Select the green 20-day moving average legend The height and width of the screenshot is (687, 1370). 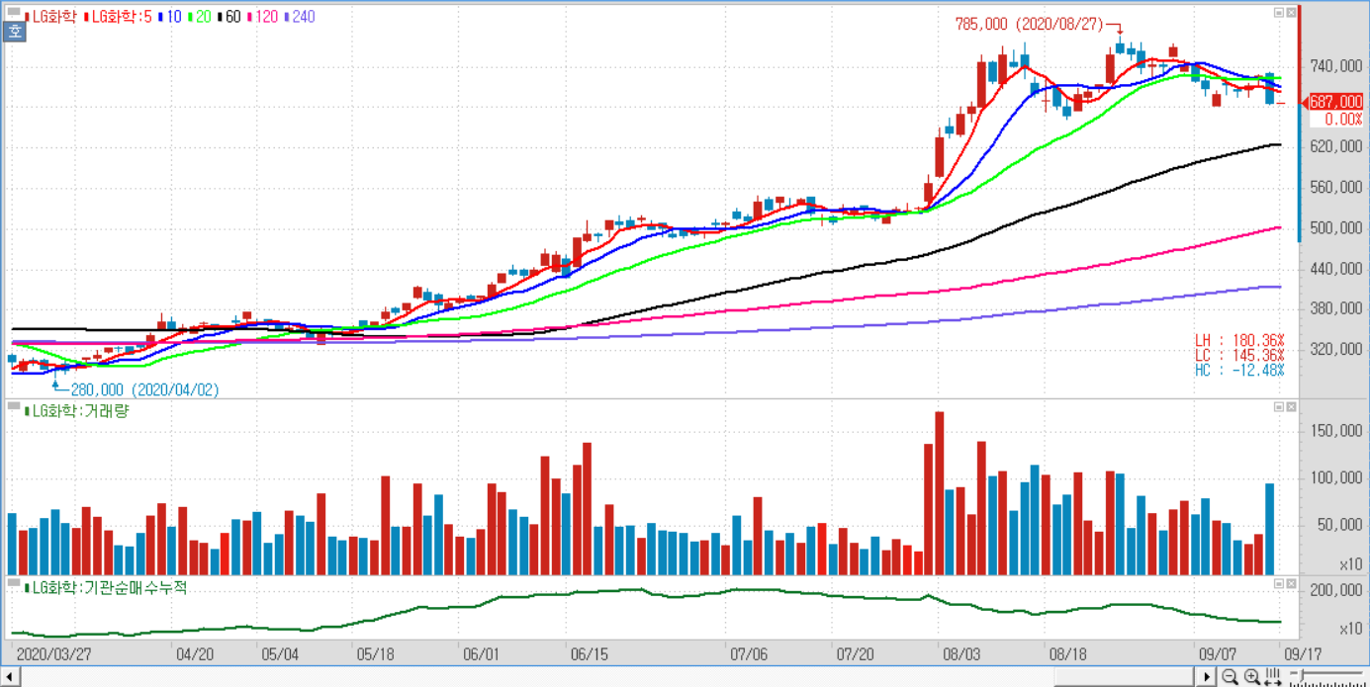(x=200, y=17)
